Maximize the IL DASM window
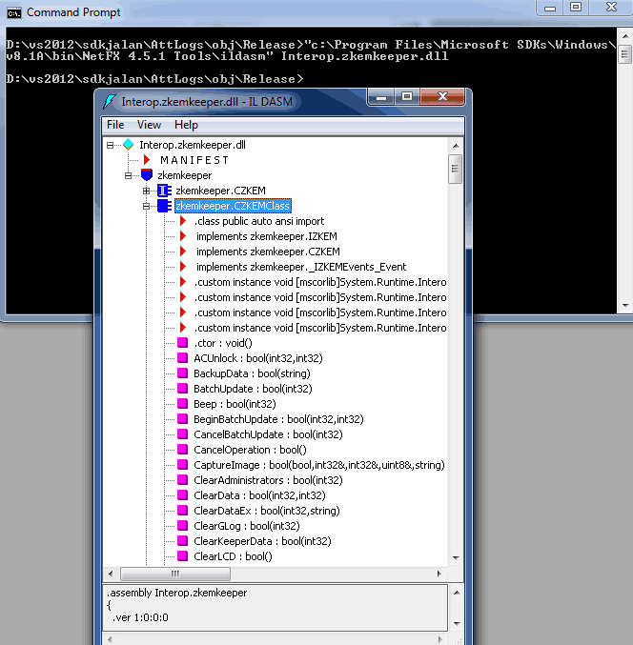633x645 pixels. click(x=407, y=96)
